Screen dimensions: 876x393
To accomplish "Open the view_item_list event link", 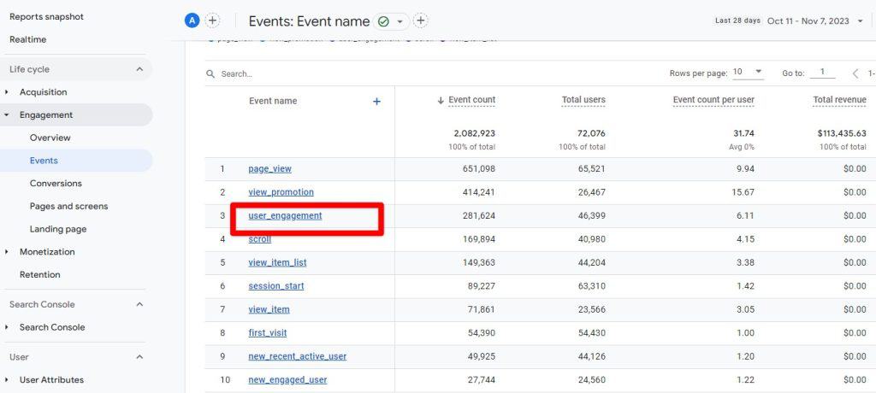I will point(277,262).
